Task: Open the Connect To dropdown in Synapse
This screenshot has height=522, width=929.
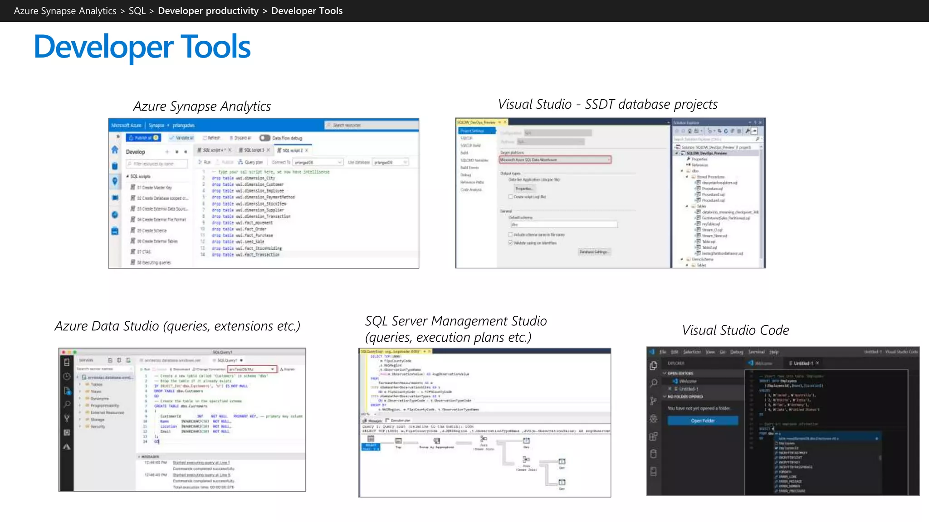Action: point(318,162)
